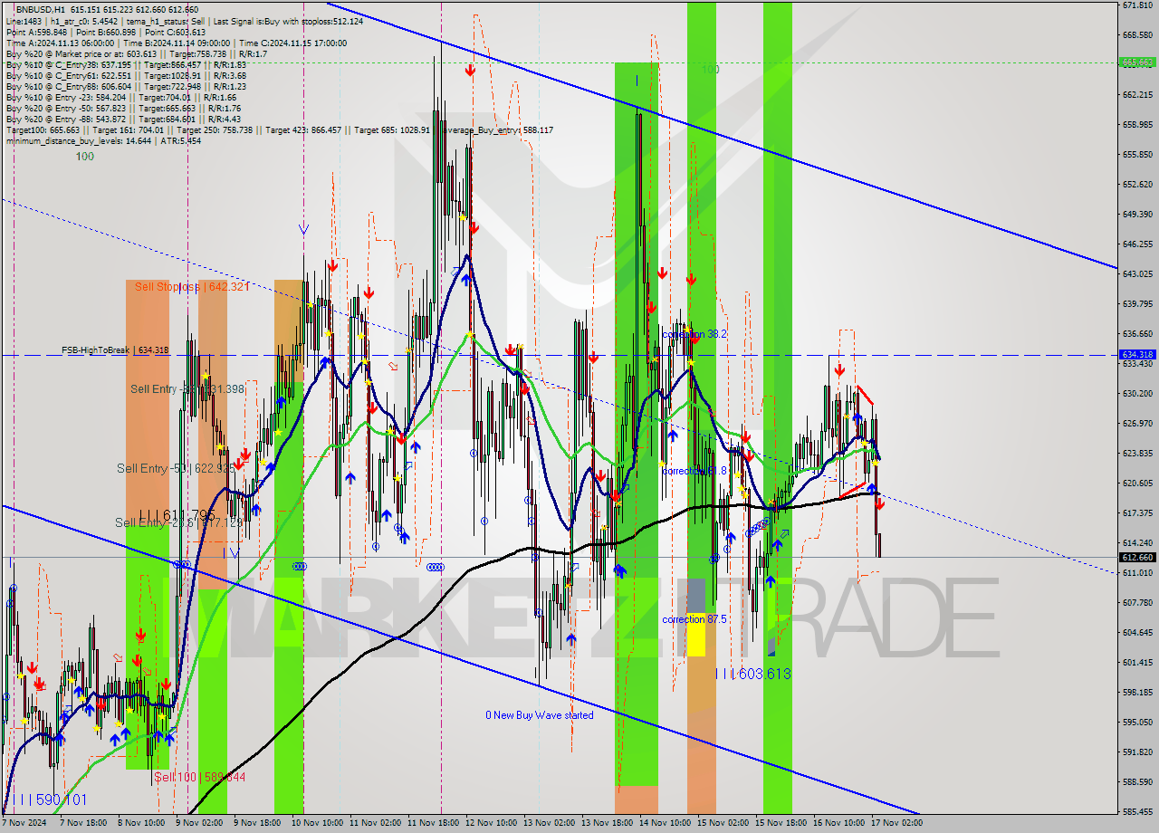1159x833 pixels.
Task: Click the '12 Nov 10:00' time axis label
Action: click(492, 823)
